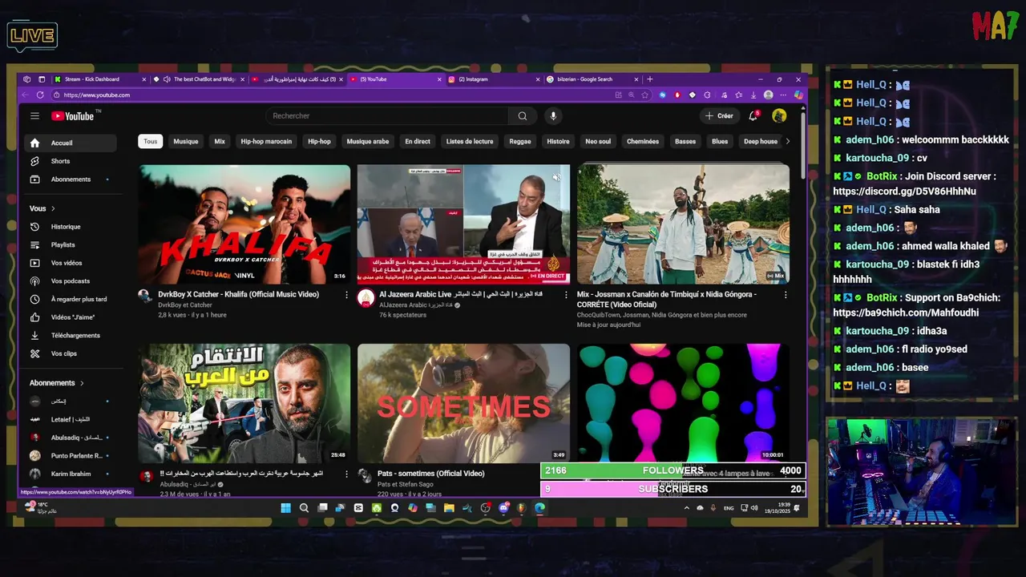Image resolution: width=1026 pixels, height=577 pixels.
Task: Open the Copilot icon at the toolbar end
Action: [798, 95]
